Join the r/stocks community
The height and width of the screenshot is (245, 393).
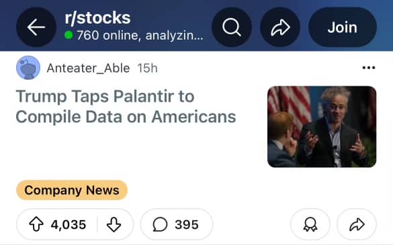tap(343, 27)
